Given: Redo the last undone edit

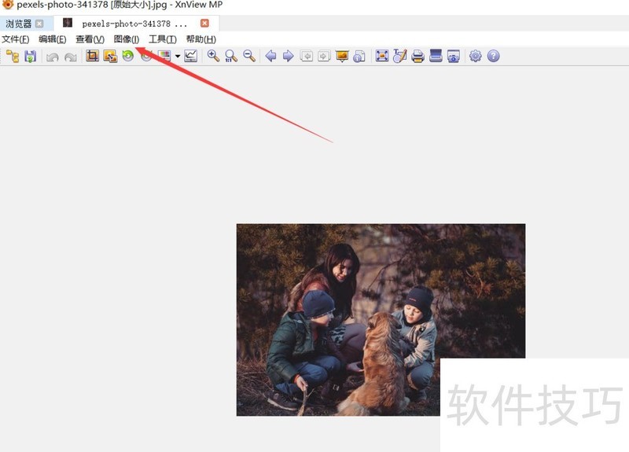Looking at the screenshot, I should click(71, 57).
